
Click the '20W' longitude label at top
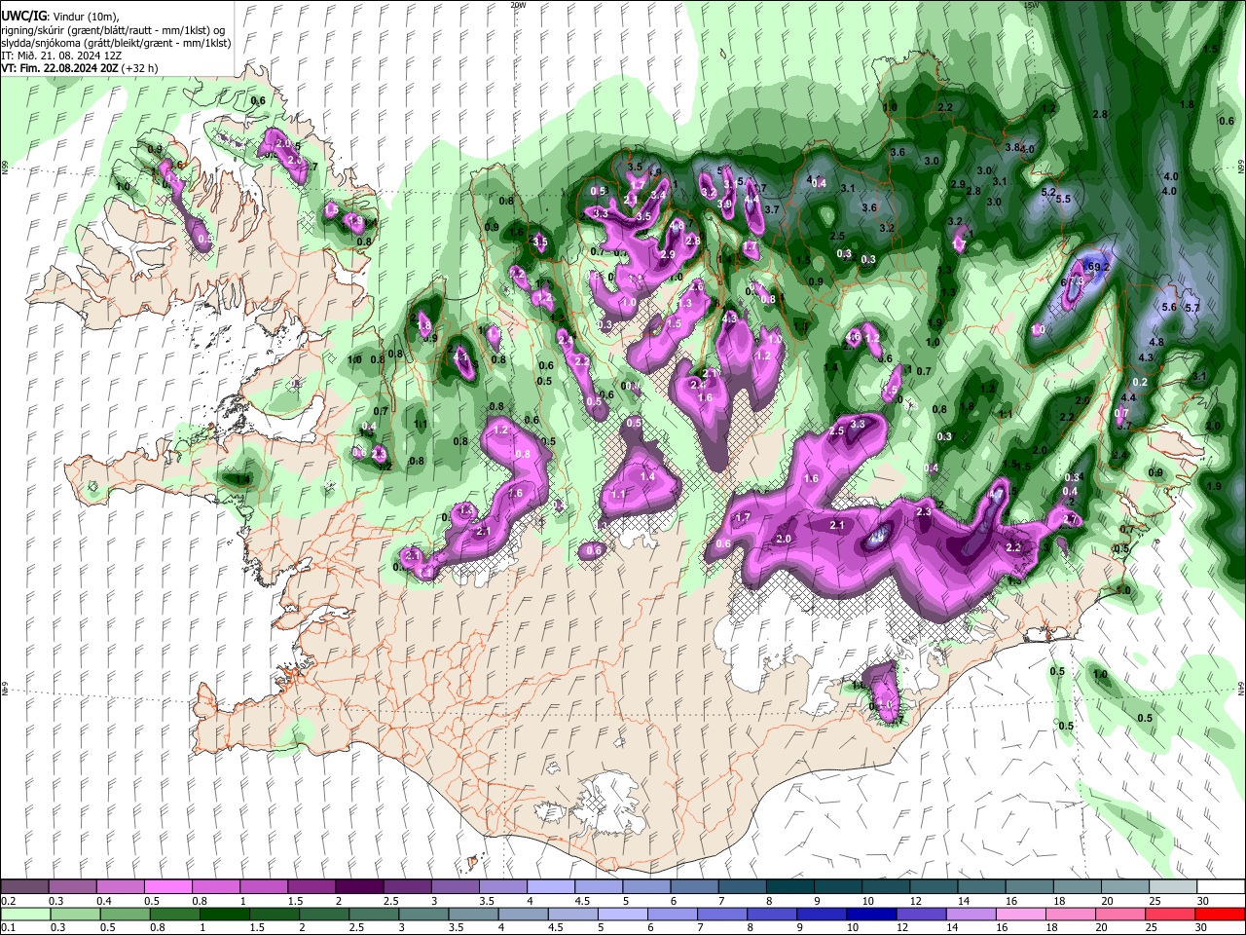518,5
